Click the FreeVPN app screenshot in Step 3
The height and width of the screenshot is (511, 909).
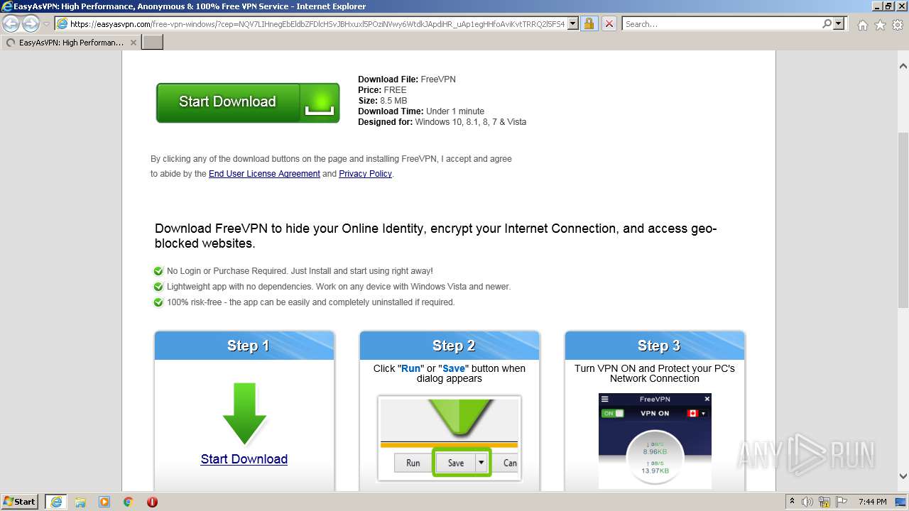[x=655, y=441]
